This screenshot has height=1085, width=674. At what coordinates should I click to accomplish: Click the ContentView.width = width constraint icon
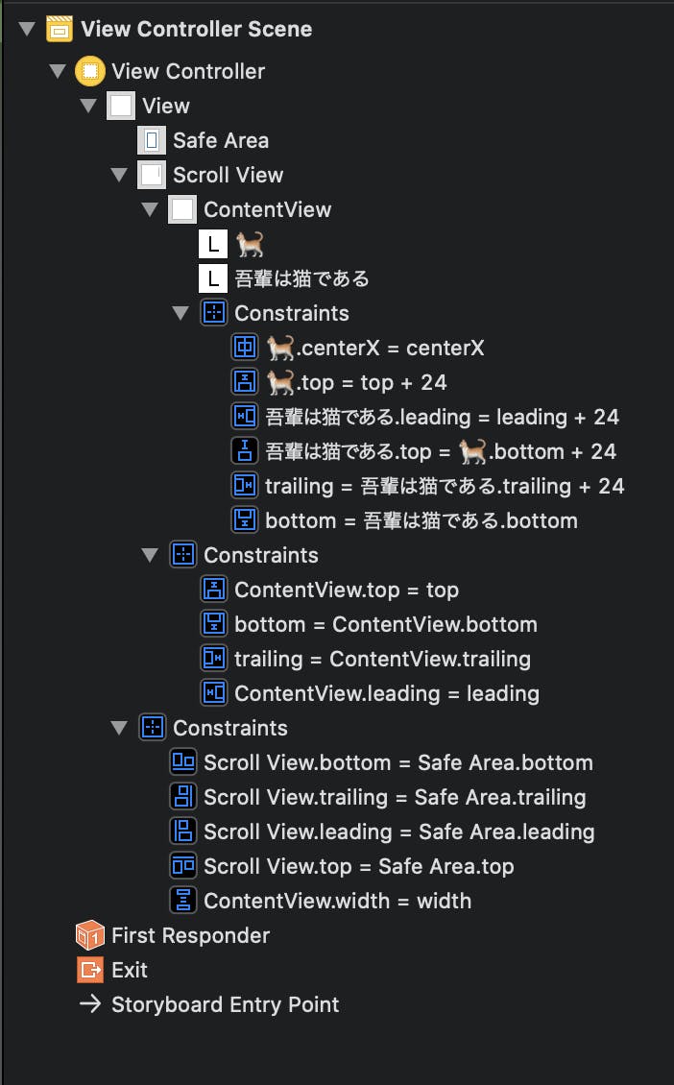[x=183, y=901]
